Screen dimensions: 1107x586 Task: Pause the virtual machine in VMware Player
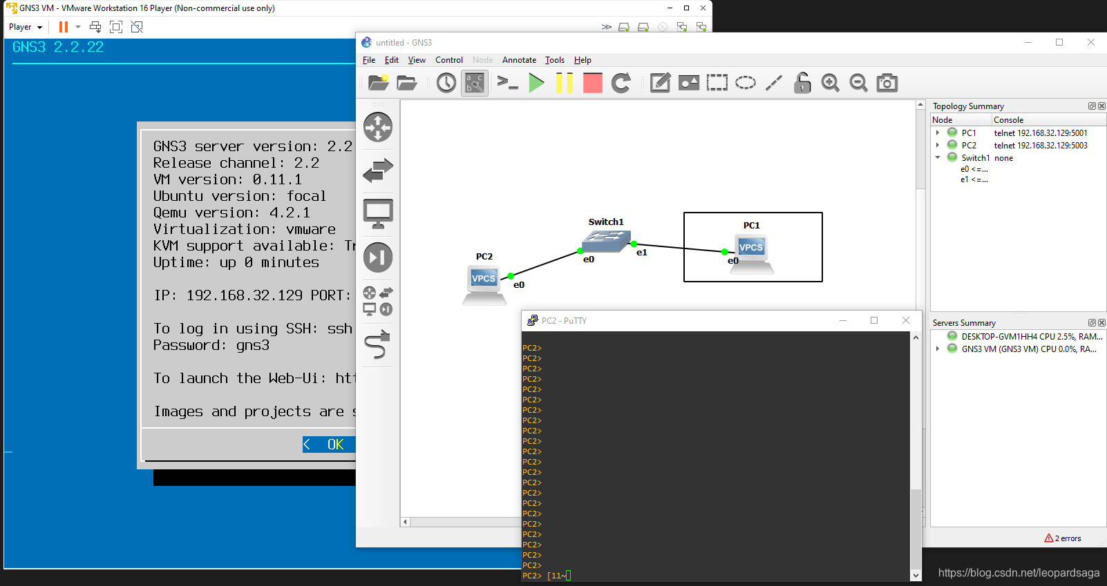click(64, 27)
